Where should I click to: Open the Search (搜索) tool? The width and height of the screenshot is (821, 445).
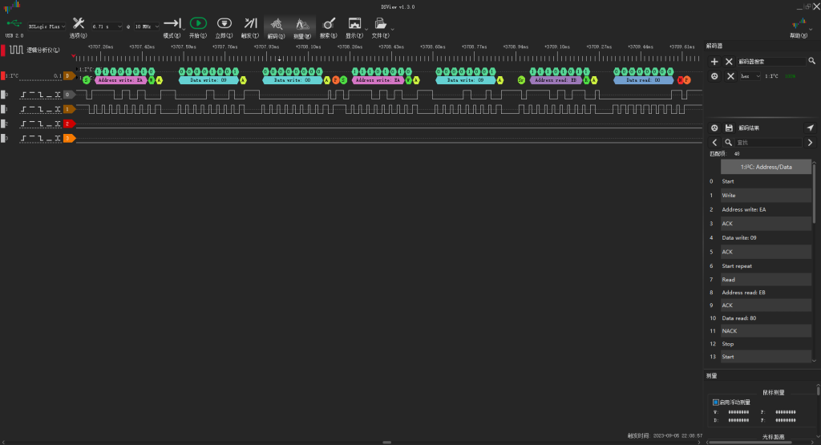point(329,24)
